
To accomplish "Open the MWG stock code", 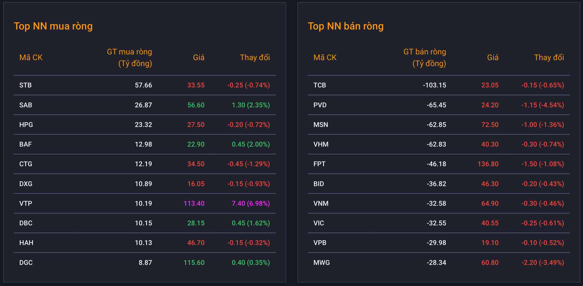I will point(322,263).
